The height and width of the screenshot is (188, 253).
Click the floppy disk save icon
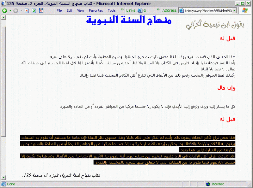coord(41,10)
